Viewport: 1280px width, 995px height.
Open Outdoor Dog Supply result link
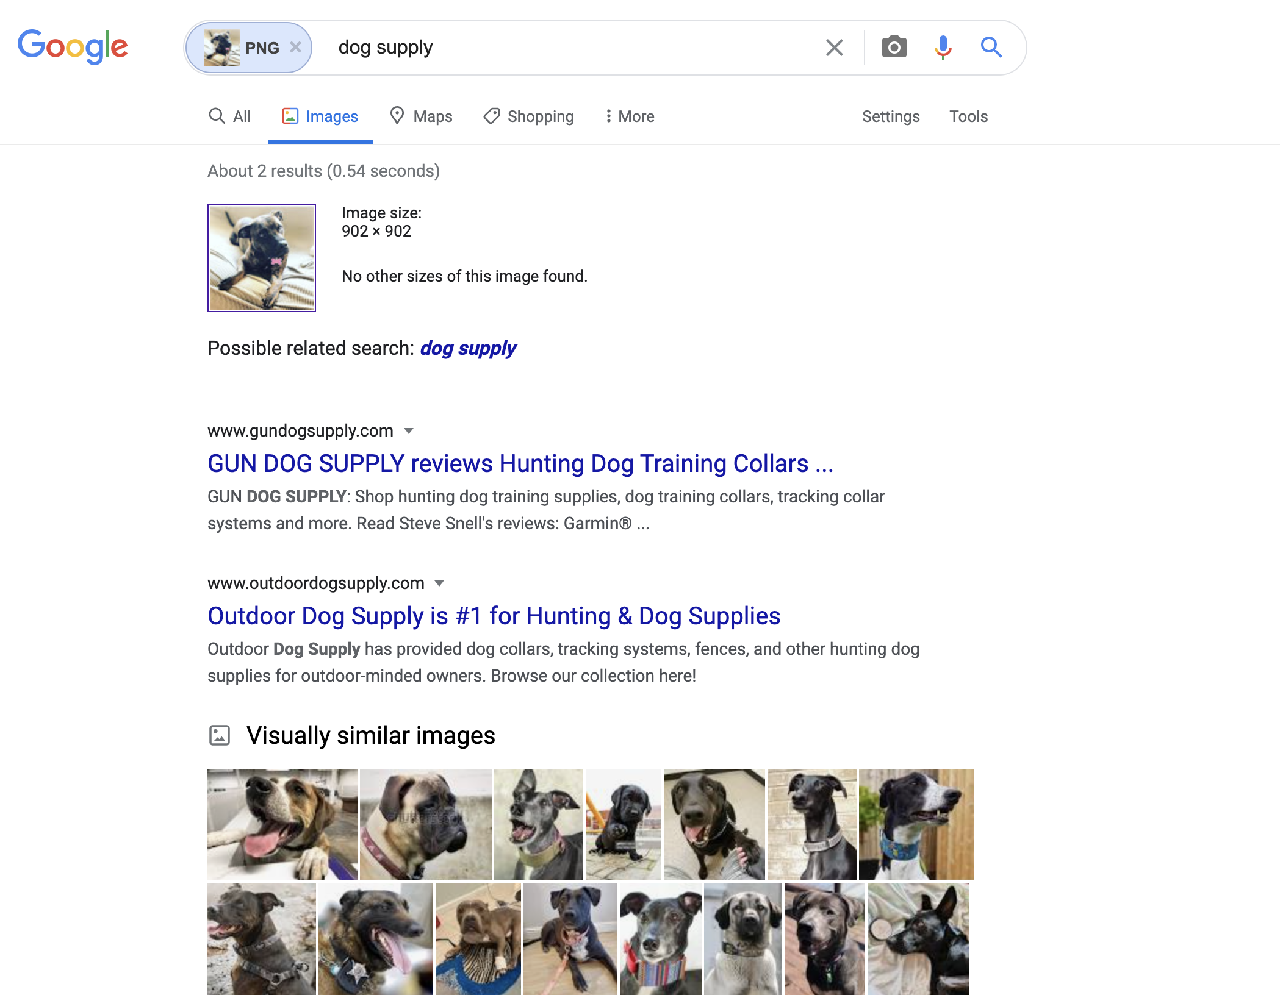(494, 616)
